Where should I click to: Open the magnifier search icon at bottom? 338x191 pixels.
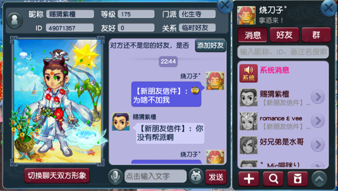273,179
